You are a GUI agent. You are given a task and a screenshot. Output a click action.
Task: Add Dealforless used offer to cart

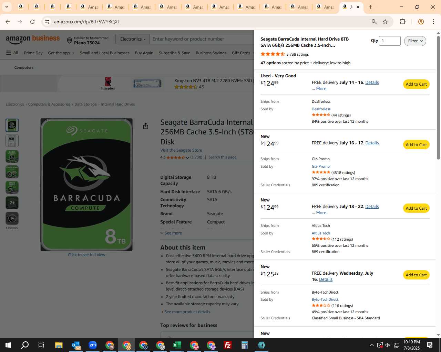[416, 84]
